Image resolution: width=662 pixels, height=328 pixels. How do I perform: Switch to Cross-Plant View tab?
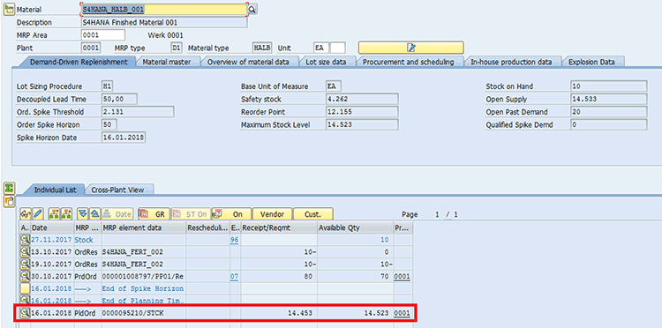click(117, 190)
